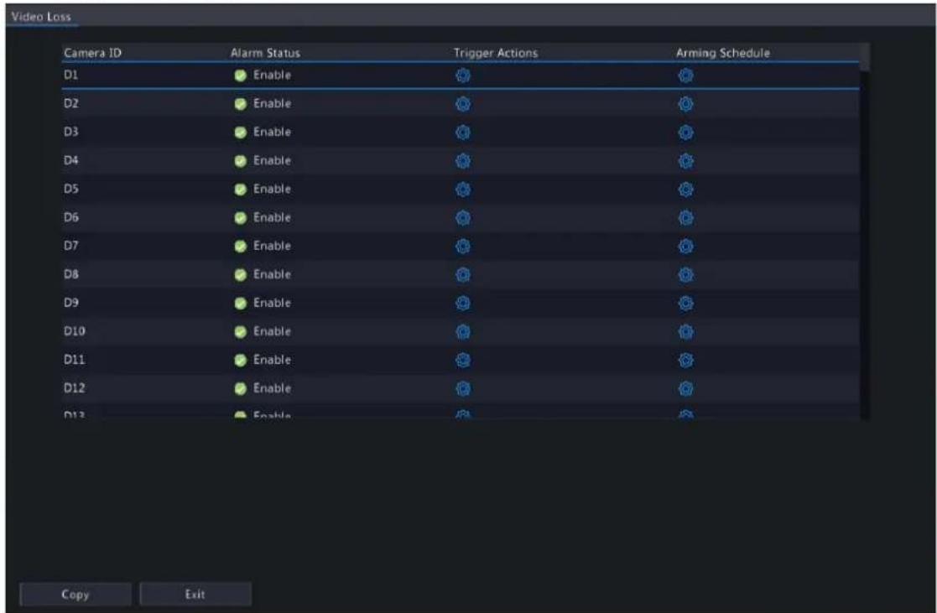
Task: Click the Copy button
Action: (x=75, y=595)
